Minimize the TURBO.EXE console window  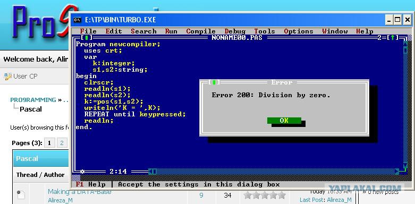(389, 20)
